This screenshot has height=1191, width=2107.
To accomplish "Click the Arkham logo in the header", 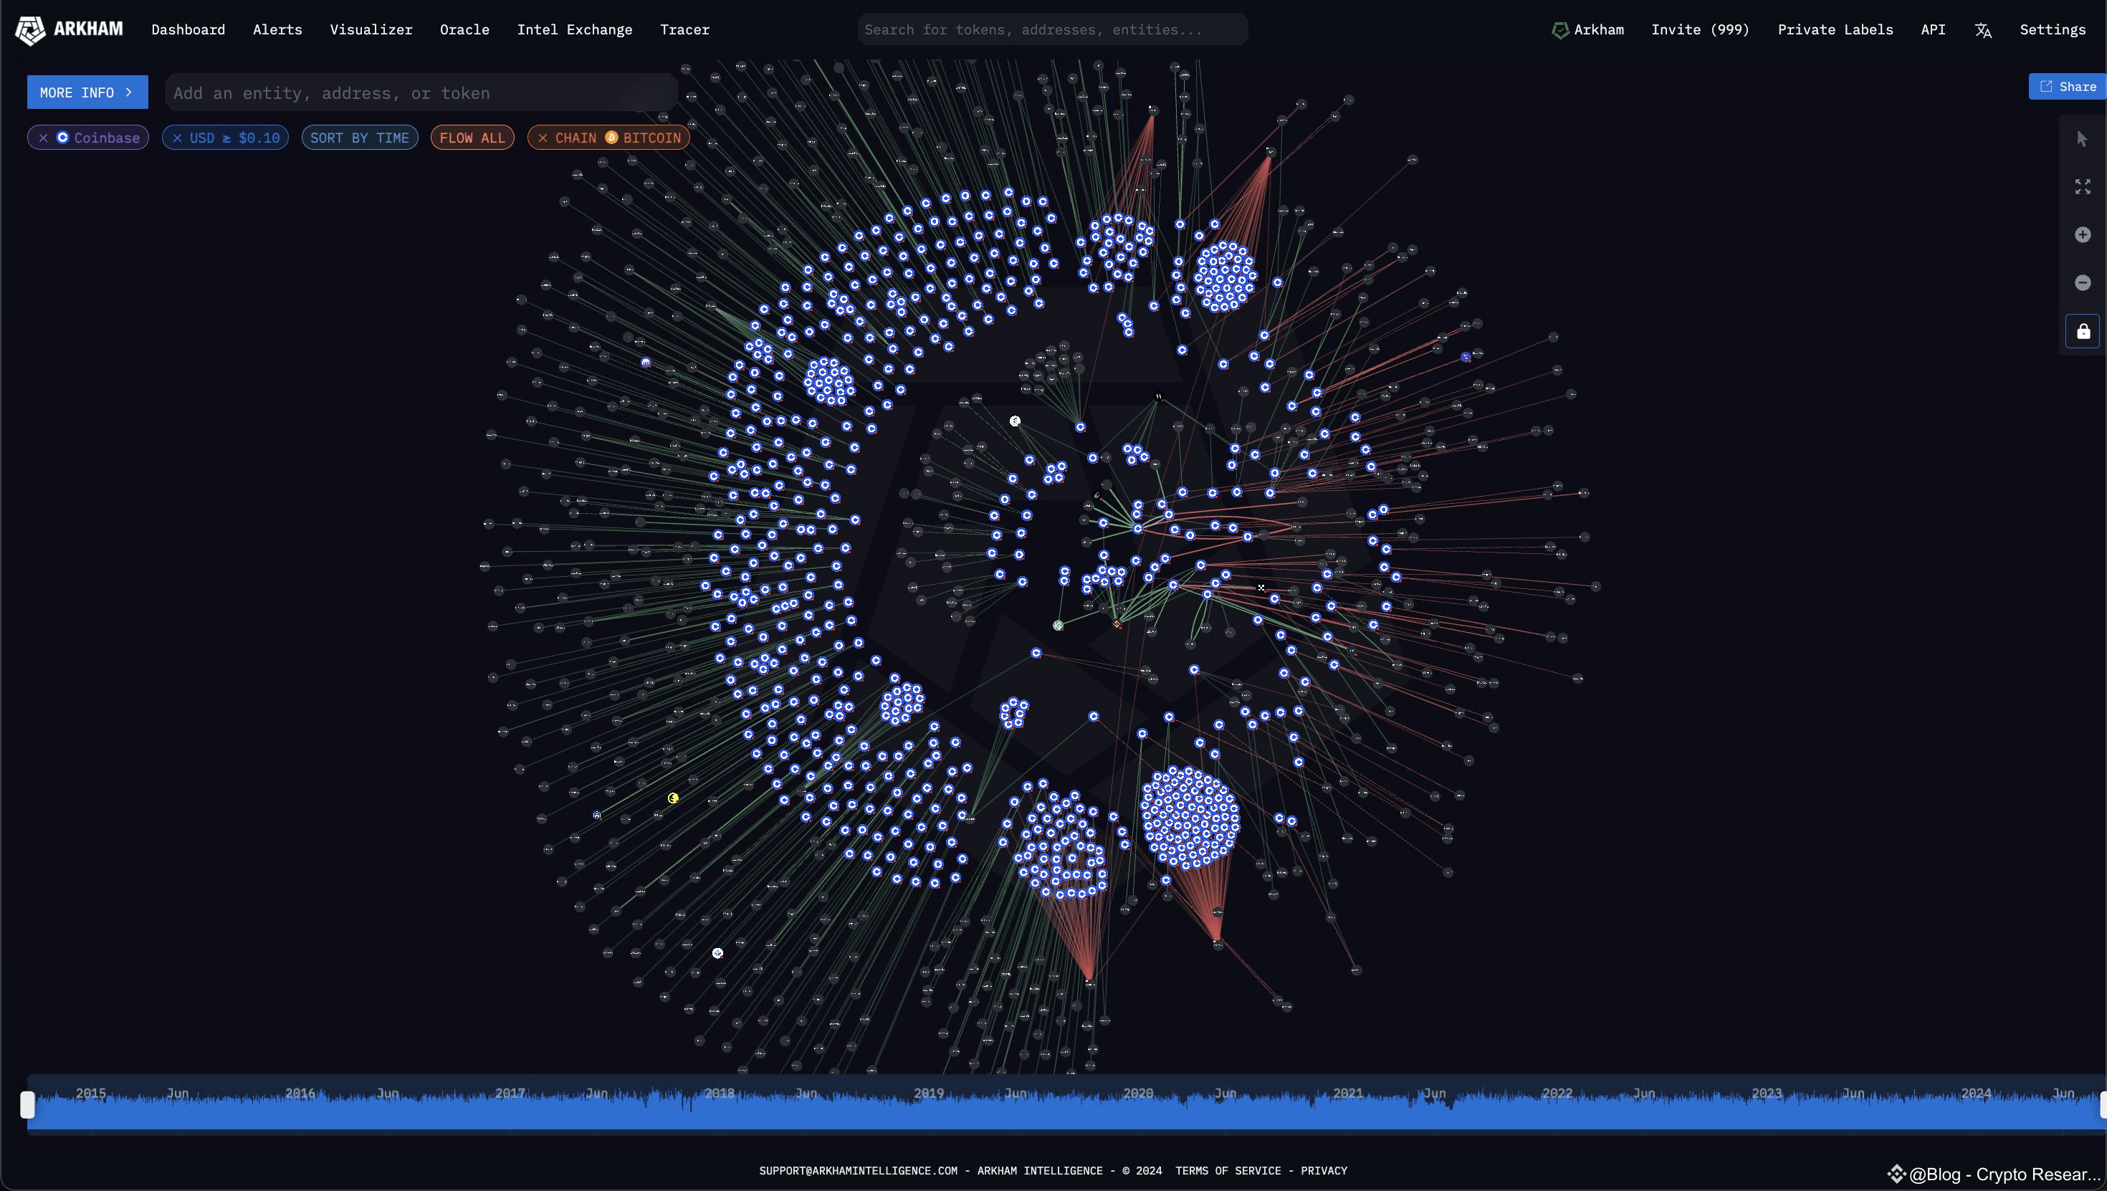I will point(69,29).
